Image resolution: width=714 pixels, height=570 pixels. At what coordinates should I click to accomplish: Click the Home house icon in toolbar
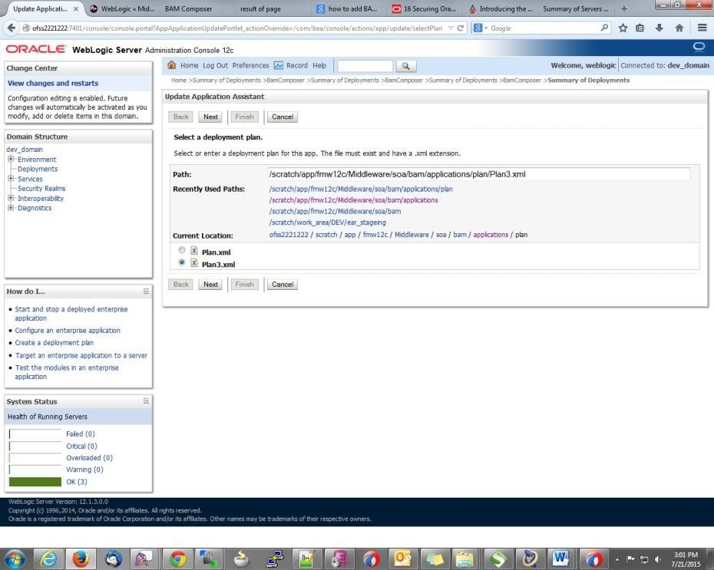click(172, 65)
